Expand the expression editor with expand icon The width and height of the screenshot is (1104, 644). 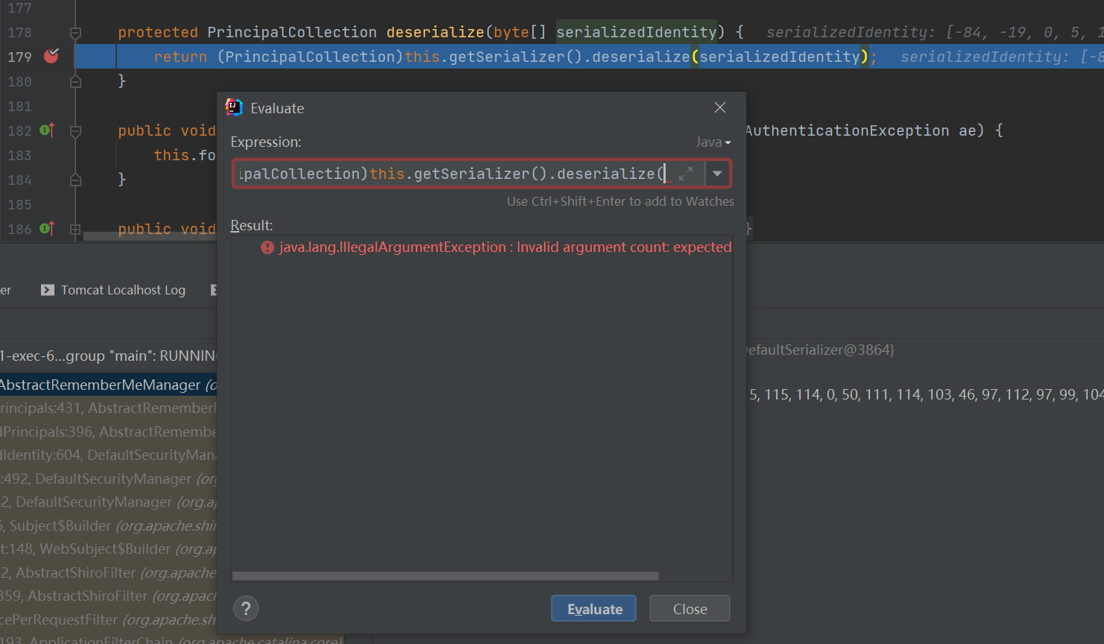[x=686, y=174]
